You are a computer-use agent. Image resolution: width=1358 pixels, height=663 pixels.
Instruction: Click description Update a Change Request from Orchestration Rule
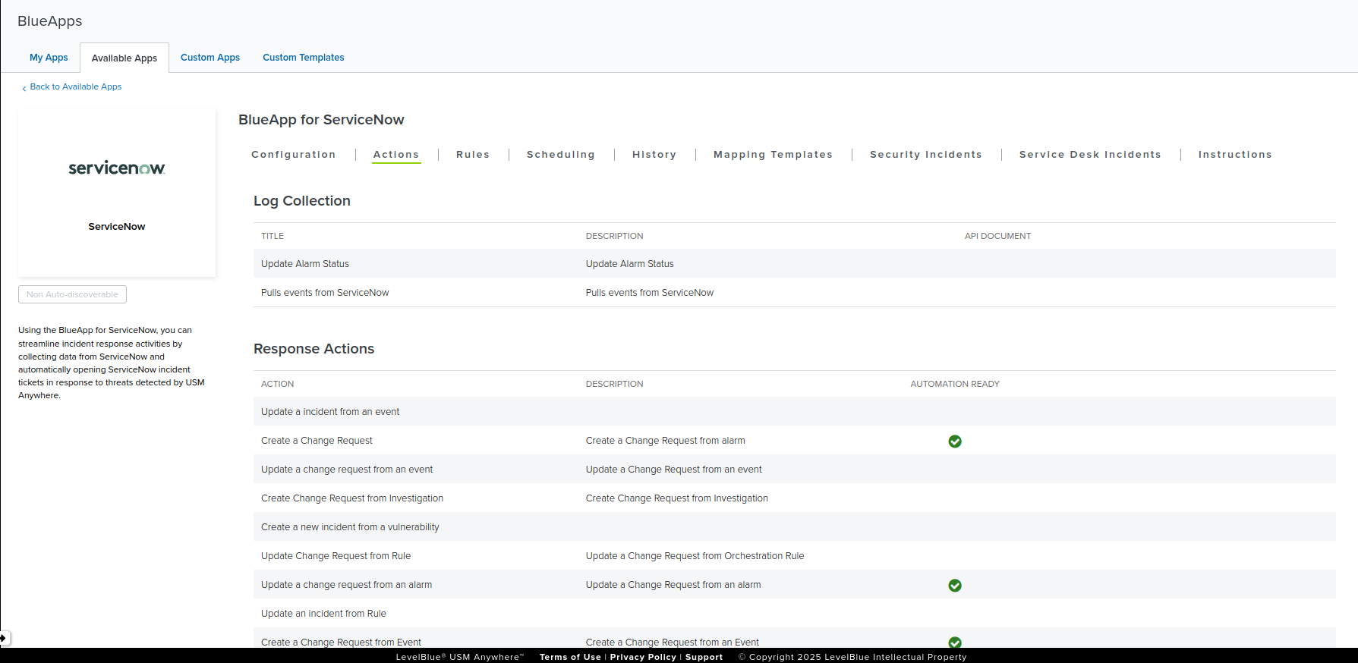click(x=695, y=556)
